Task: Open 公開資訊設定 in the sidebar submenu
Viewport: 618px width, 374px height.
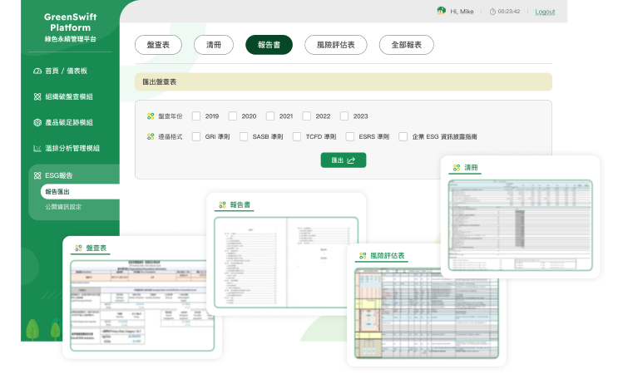Action: (x=63, y=206)
